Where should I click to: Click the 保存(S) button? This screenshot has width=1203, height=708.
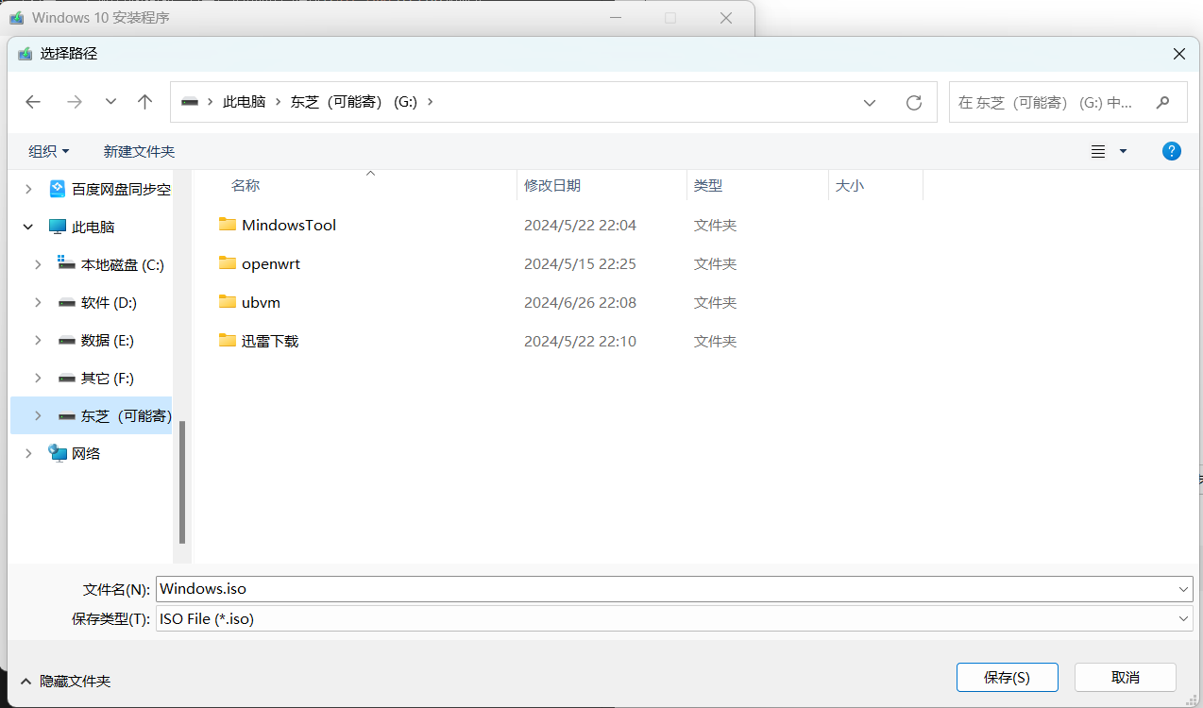tap(1007, 677)
